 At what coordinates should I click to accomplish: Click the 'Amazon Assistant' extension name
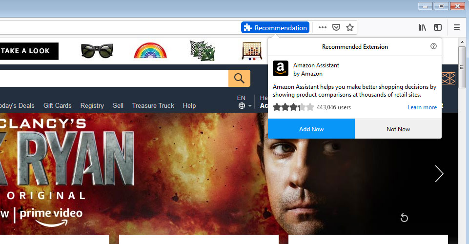[x=316, y=65]
